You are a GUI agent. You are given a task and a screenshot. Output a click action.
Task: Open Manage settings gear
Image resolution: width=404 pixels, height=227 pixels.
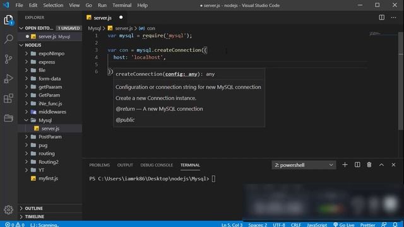click(8, 210)
